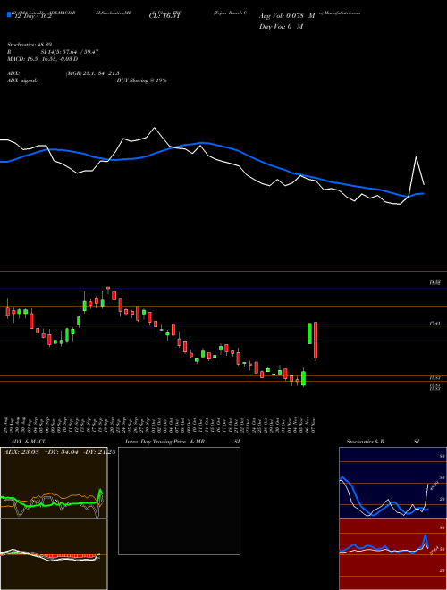
Task: Select the 'ADX: 23.08 +DY: 34.04' readout
Action: tap(41, 451)
